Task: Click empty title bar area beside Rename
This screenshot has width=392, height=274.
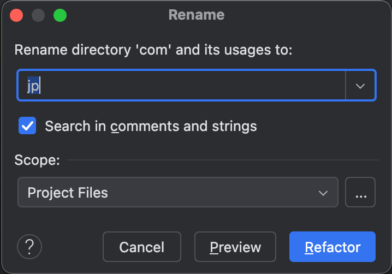Action: click(300, 15)
